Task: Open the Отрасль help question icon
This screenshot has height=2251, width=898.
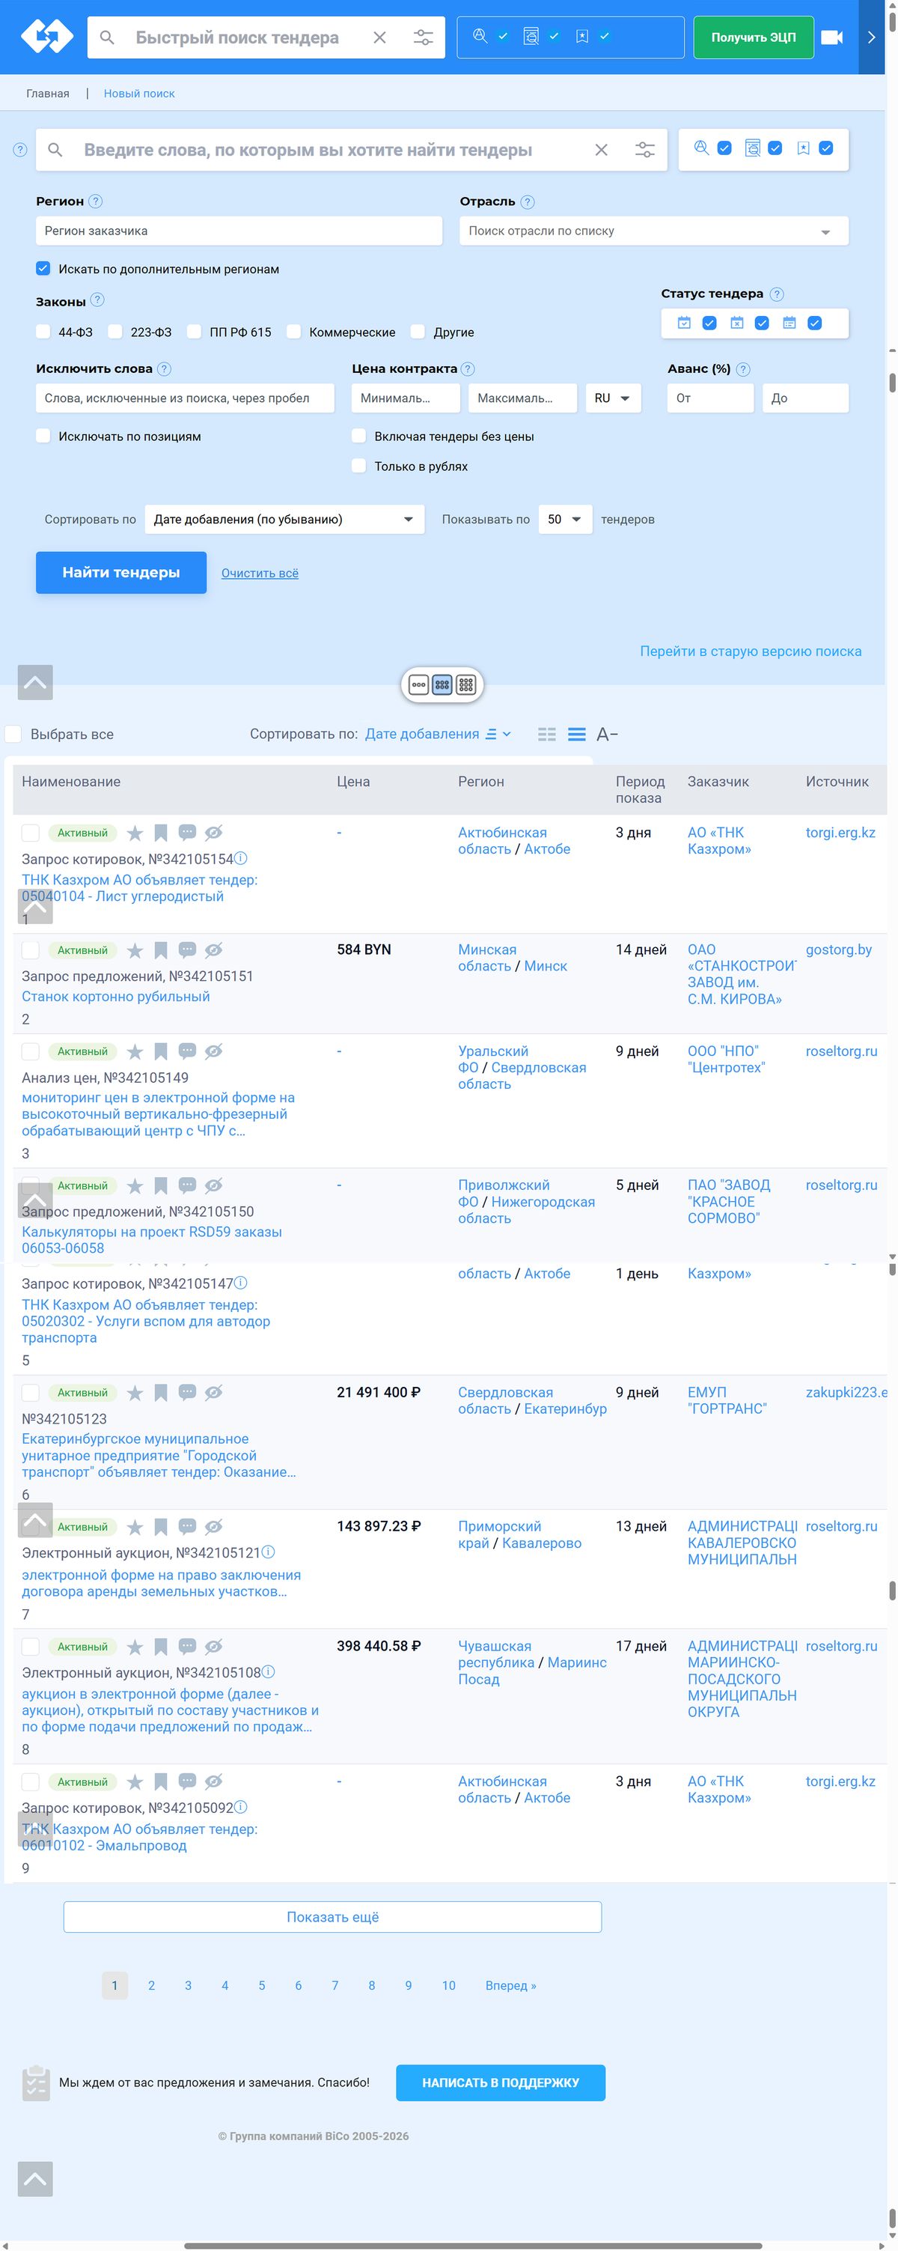Action: pos(528,202)
